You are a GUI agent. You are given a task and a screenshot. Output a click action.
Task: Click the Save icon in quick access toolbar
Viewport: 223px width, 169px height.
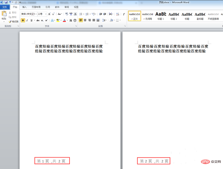pyautogui.click(x=6, y=2)
